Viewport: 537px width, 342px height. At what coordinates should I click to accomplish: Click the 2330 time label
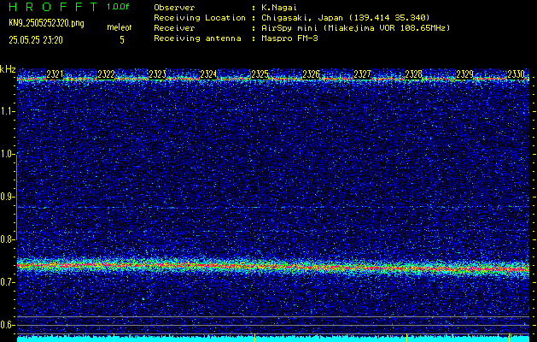(x=516, y=74)
